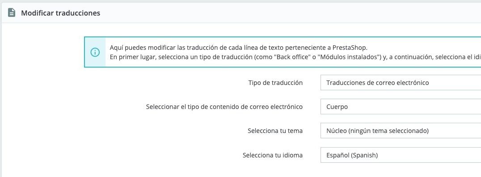Image resolution: width=481 pixels, height=177 pixels.
Task: Click the Modificar traducciones panel heading
Action: (60, 13)
